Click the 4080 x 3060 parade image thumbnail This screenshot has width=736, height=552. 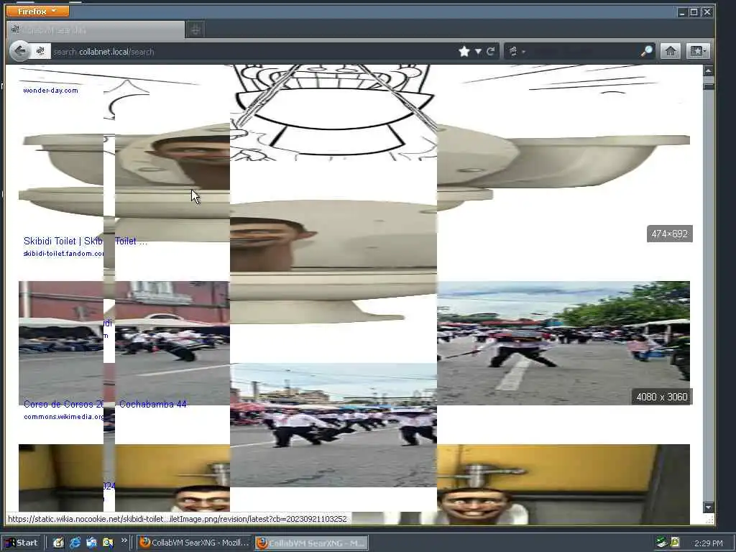[563, 343]
